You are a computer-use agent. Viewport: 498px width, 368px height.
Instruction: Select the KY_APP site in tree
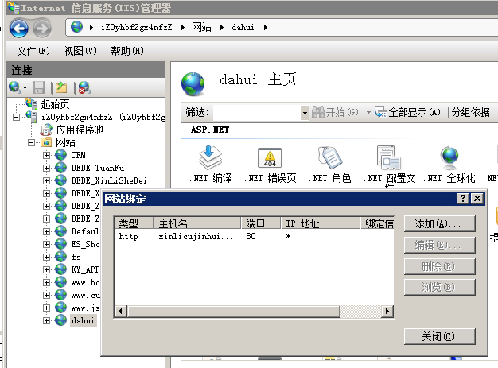85,269
